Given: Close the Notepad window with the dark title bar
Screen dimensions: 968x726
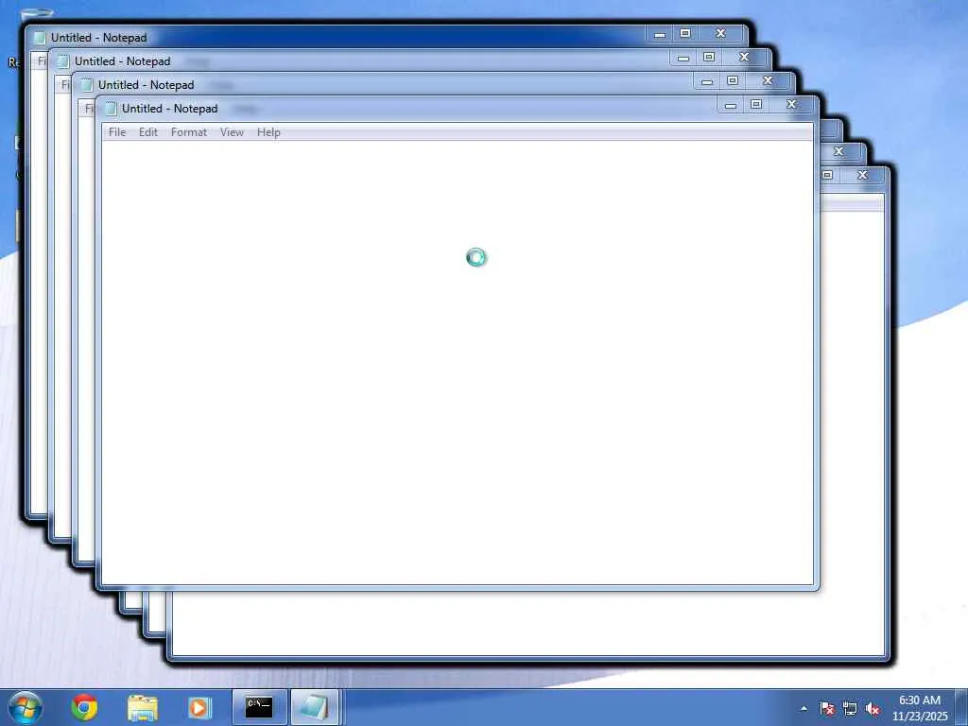Looking at the screenshot, I should click(x=720, y=34).
